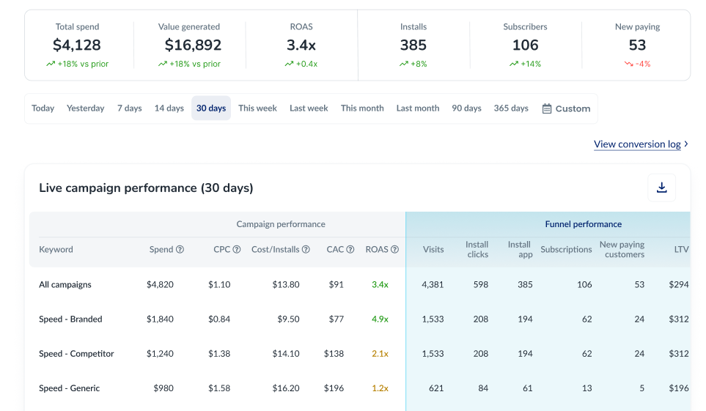Open the ROAS column help icon
The height and width of the screenshot is (411, 706).
click(x=394, y=249)
